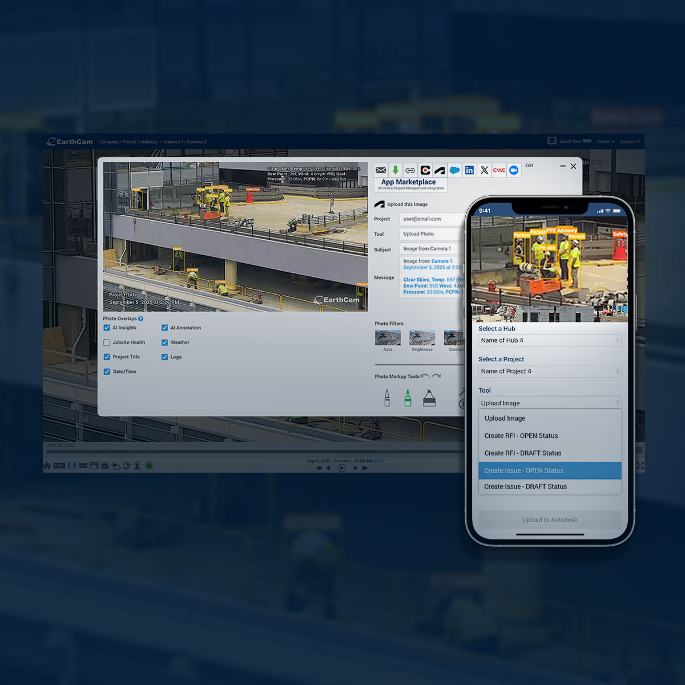Expand the Support menu in header
Screen dimensions: 685x685
point(630,142)
